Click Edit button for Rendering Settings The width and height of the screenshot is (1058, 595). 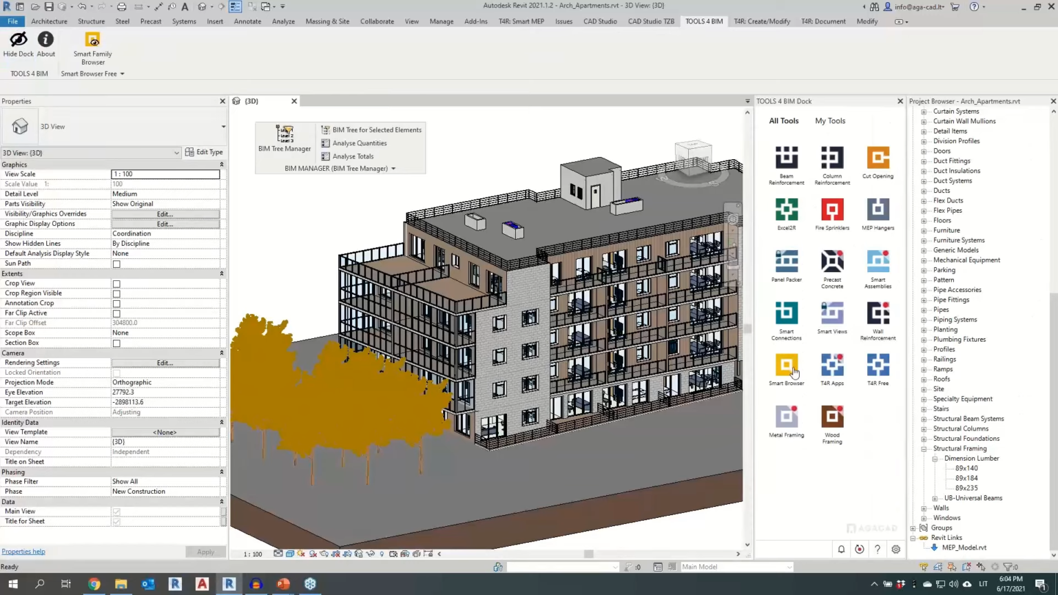pos(165,363)
